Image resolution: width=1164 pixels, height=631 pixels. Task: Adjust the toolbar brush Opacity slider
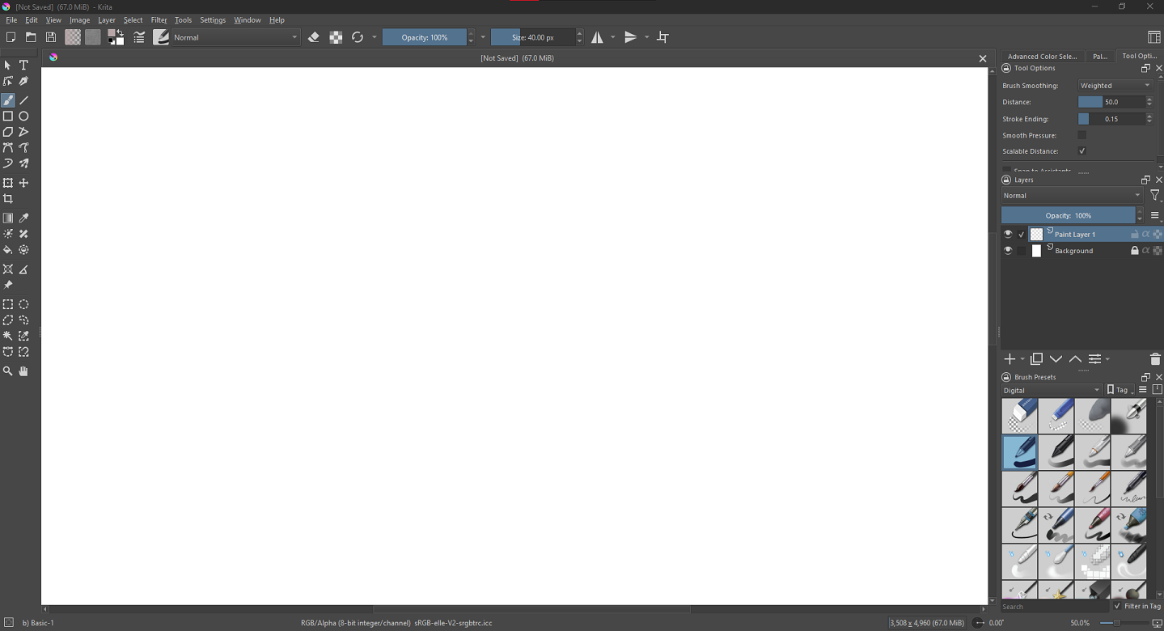point(425,37)
